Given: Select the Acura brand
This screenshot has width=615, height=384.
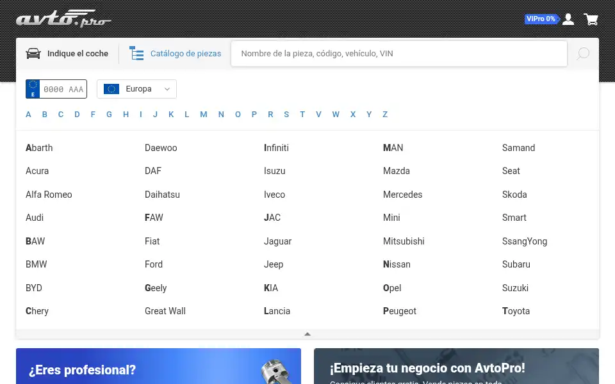Looking at the screenshot, I should pos(37,171).
